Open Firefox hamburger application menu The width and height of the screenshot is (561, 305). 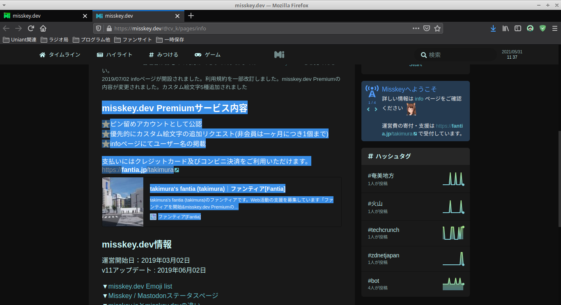pyautogui.click(x=555, y=28)
